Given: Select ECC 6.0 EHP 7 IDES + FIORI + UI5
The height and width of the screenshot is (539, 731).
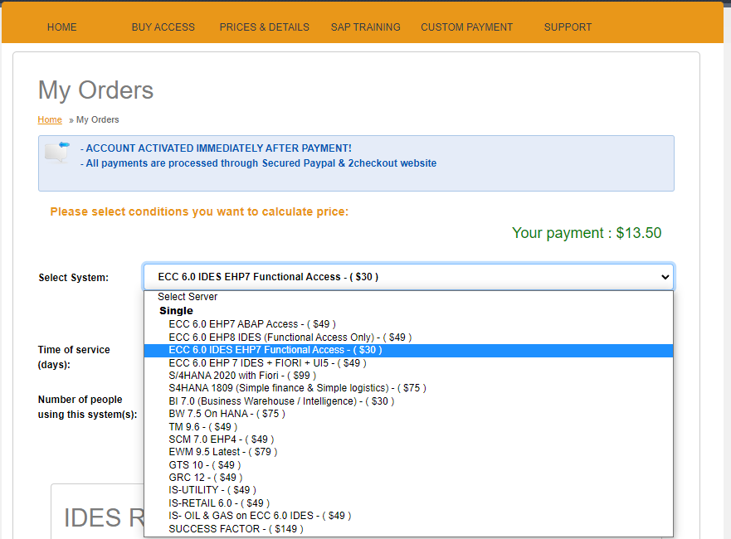Looking at the screenshot, I should 408,363.
